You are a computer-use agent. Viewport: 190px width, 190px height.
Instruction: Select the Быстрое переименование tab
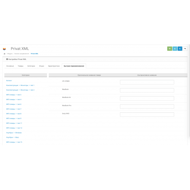pos(74,66)
